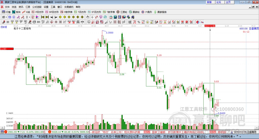259x139 pixels.
Task: Click the percent % tool icon
Action: [139, 22]
